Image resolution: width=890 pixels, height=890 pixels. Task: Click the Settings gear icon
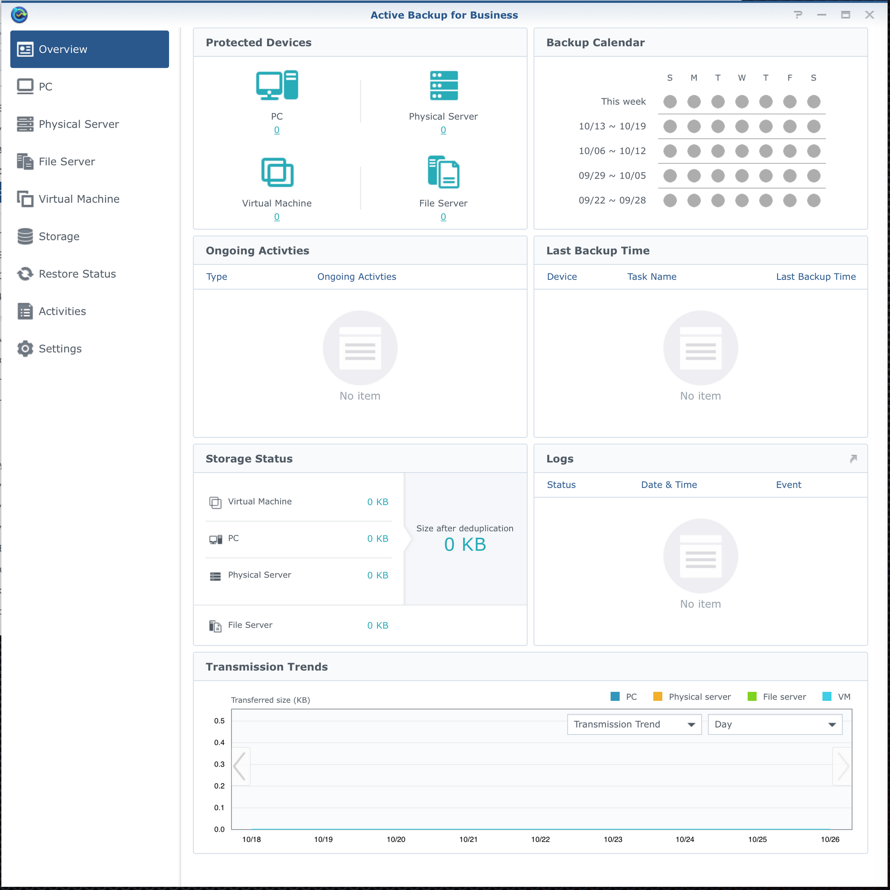25,349
